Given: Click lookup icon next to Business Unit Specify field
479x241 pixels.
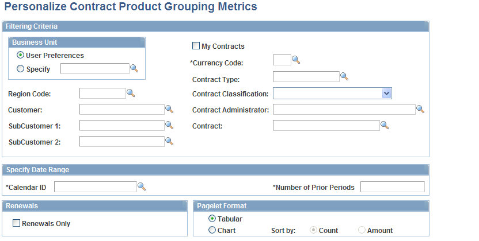Looking at the screenshot, I should tap(134, 68).
